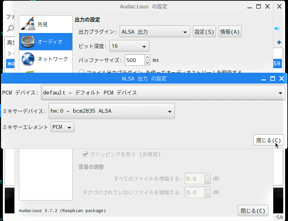Click the タグづけされていないファイルを増幅する 0.0 field
The image size is (288, 221).
(195, 192)
